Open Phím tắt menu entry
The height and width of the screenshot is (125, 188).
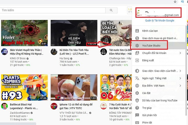158,122
